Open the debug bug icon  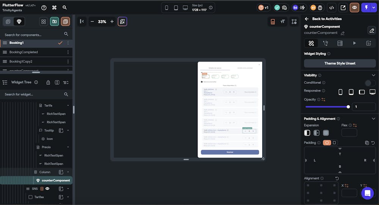point(320,8)
